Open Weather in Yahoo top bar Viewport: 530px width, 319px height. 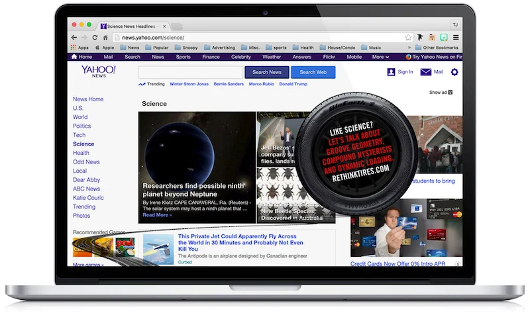pyautogui.click(x=272, y=57)
